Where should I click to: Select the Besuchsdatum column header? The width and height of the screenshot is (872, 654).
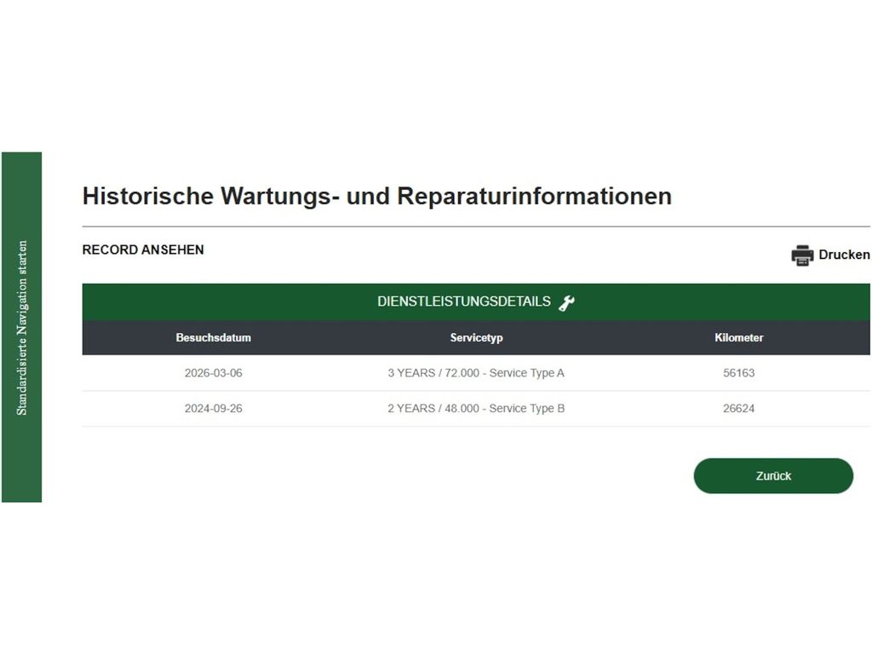coord(213,337)
